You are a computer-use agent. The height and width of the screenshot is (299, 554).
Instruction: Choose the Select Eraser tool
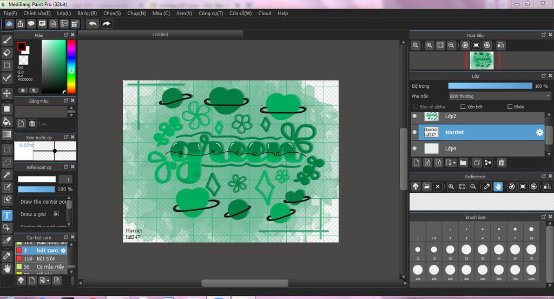[6, 199]
